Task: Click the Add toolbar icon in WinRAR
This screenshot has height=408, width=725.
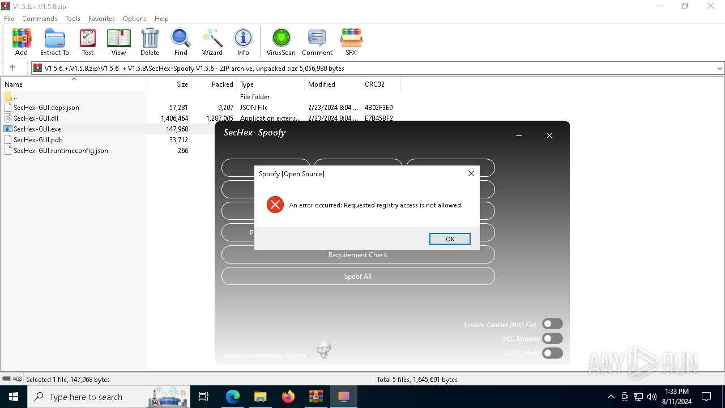Action: tap(22, 42)
